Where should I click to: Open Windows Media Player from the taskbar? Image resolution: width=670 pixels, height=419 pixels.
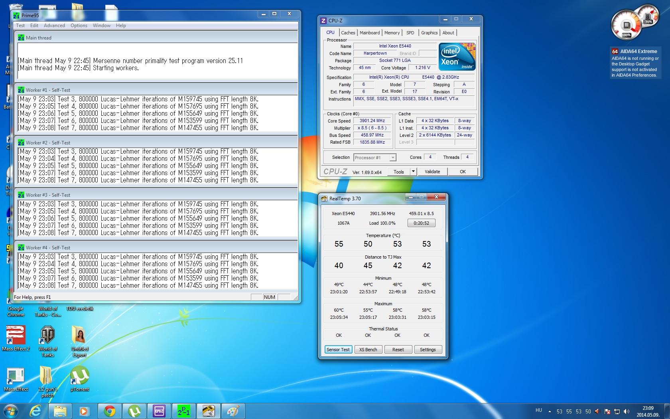click(x=84, y=411)
